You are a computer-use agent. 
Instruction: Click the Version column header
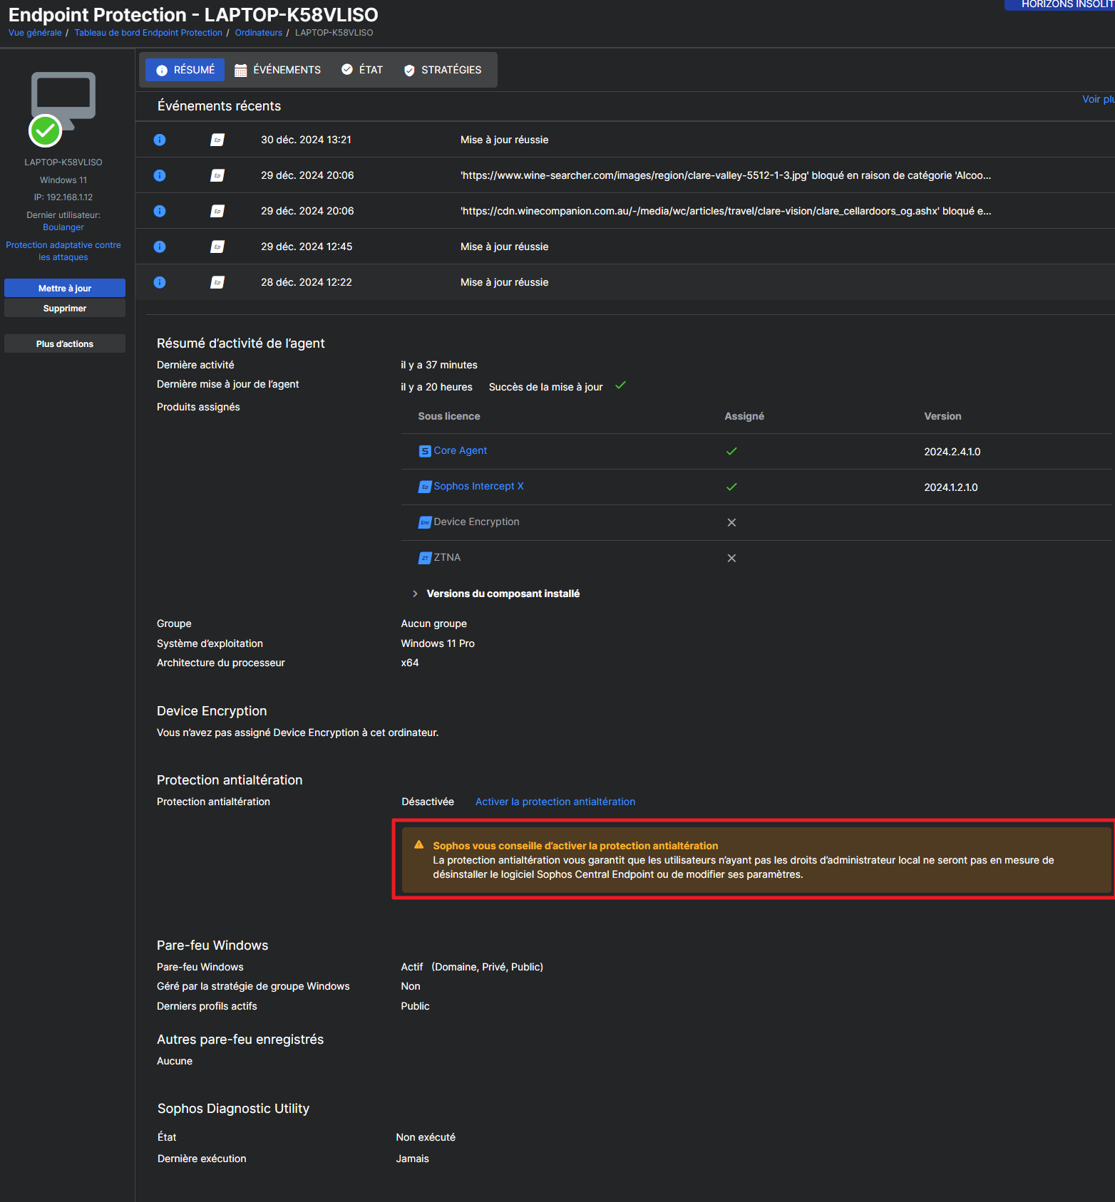coord(942,416)
